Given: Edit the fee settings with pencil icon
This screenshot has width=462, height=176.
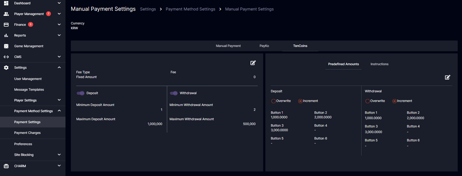Looking at the screenshot, I should [x=253, y=63].
